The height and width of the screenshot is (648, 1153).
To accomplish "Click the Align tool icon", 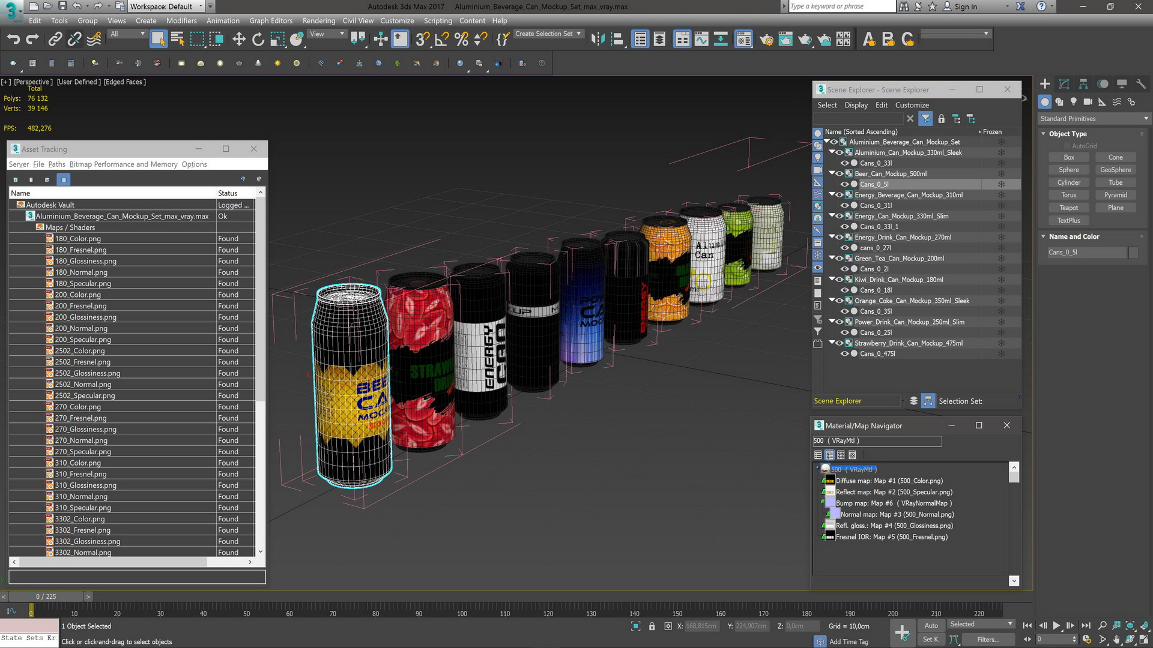I will tap(617, 40).
